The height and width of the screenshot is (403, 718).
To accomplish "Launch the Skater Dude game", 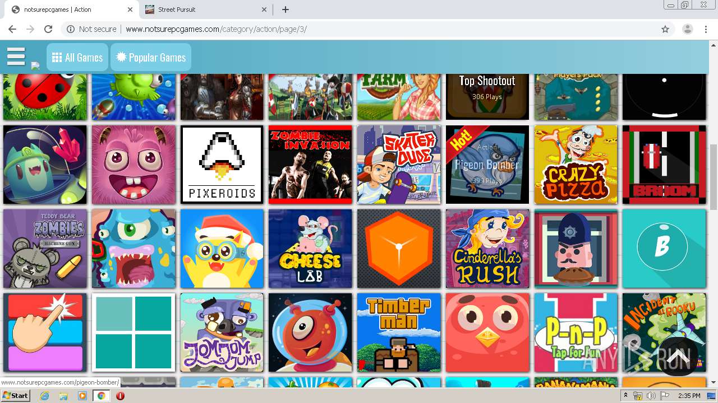I will pos(399,165).
